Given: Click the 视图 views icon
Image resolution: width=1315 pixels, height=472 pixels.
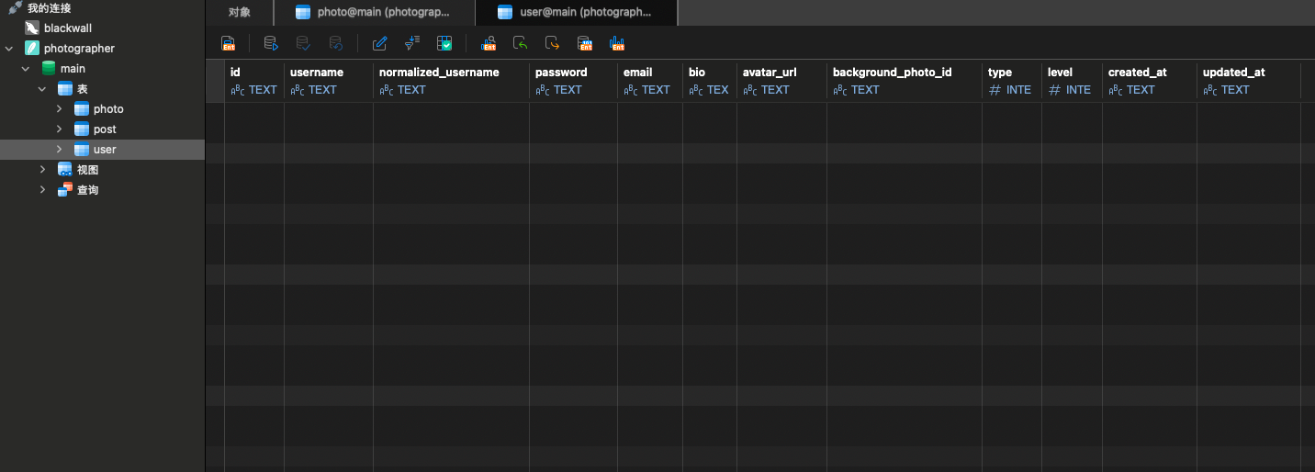Looking at the screenshot, I should [x=65, y=170].
